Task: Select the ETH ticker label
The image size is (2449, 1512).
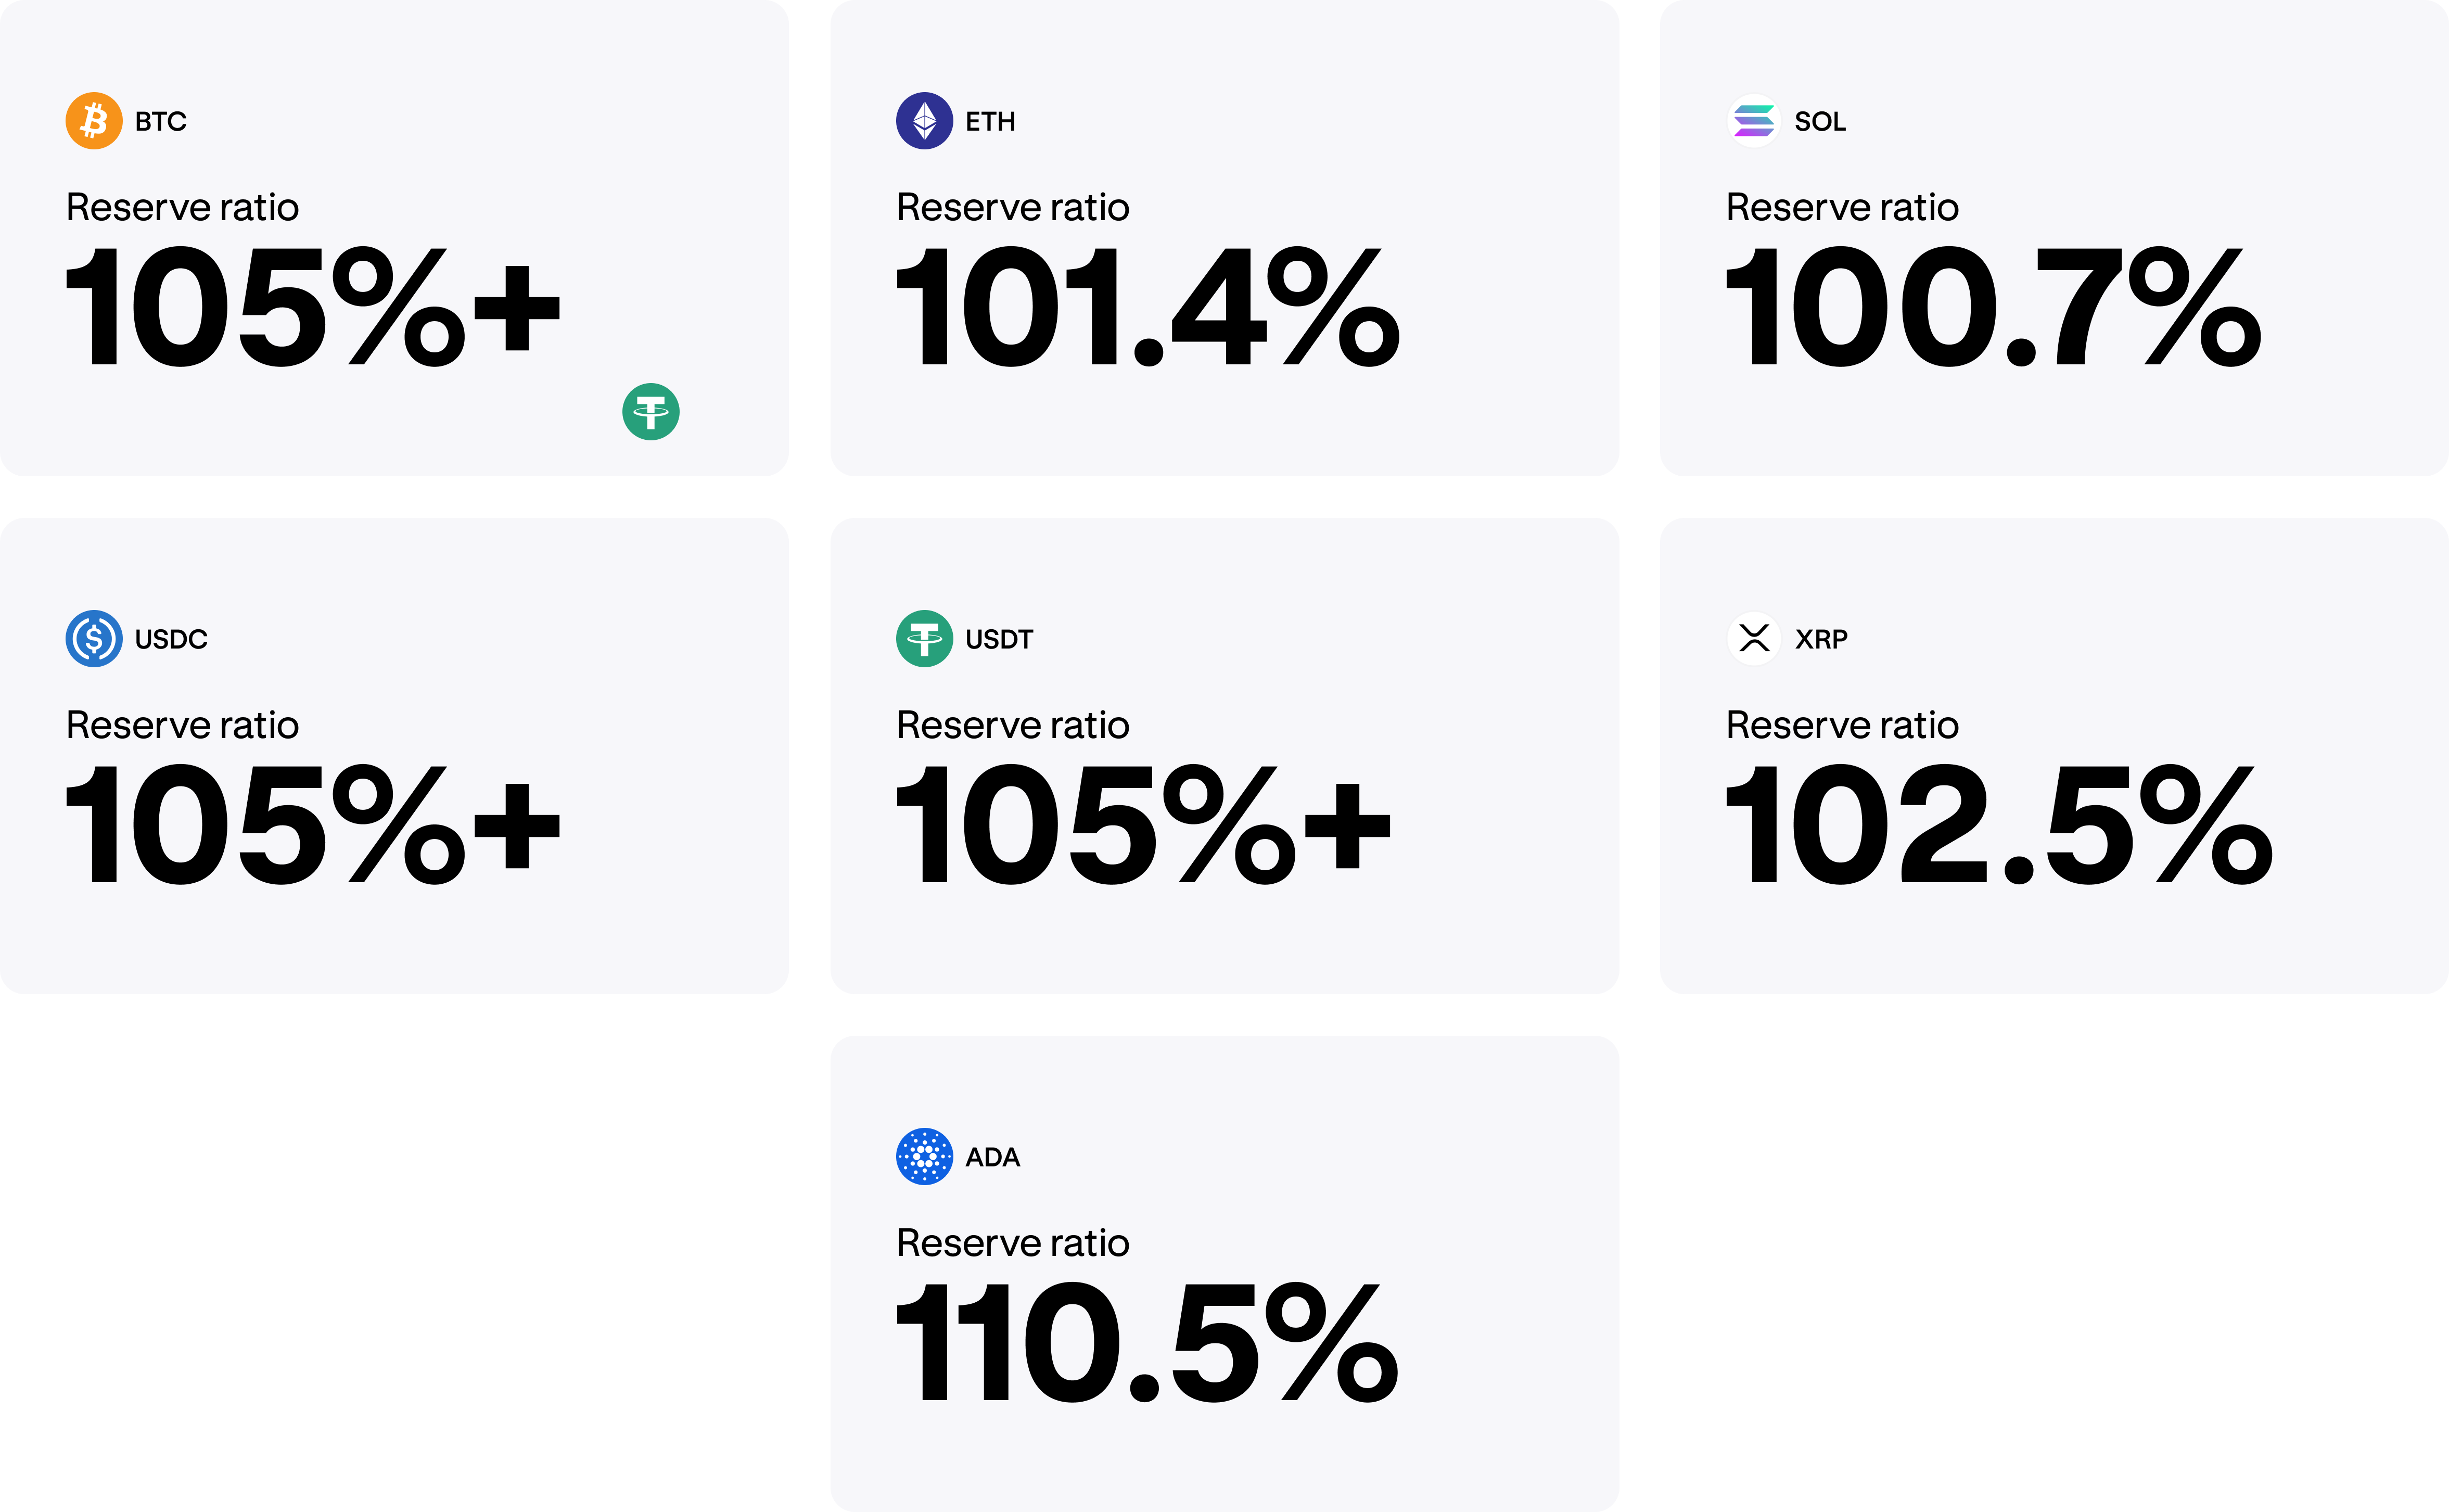Action: tap(990, 122)
